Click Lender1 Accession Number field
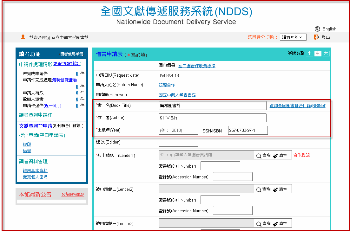 tap(233, 176)
